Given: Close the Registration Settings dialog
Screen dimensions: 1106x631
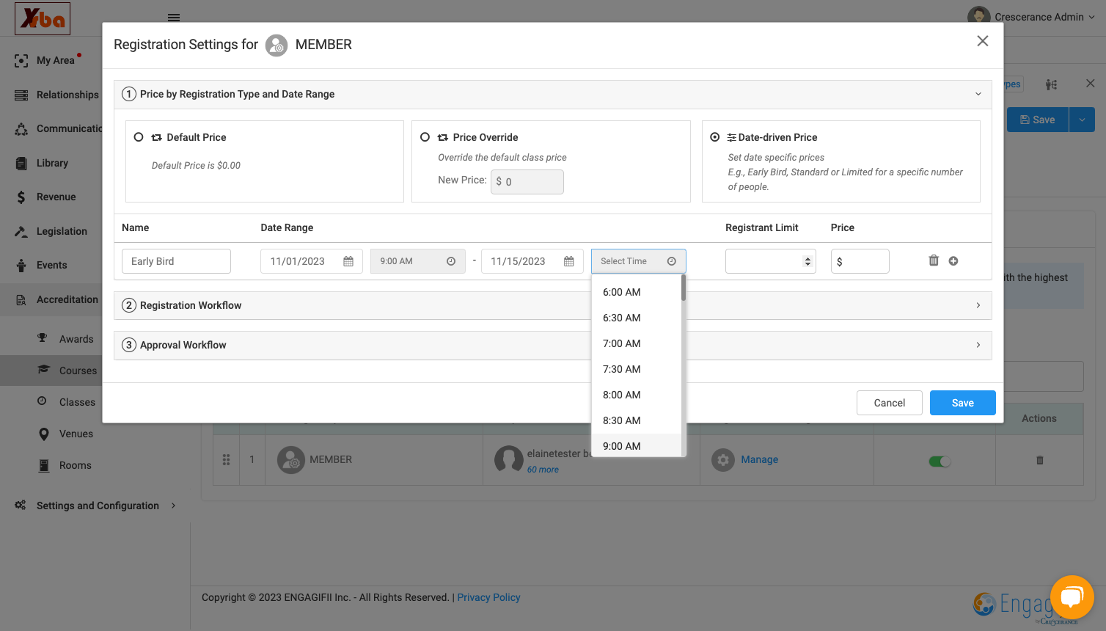Looking at the screenshot, I should (983, 41).
